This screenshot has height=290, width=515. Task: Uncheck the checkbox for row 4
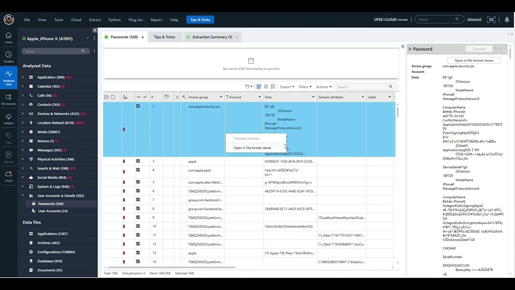[138, 170]
